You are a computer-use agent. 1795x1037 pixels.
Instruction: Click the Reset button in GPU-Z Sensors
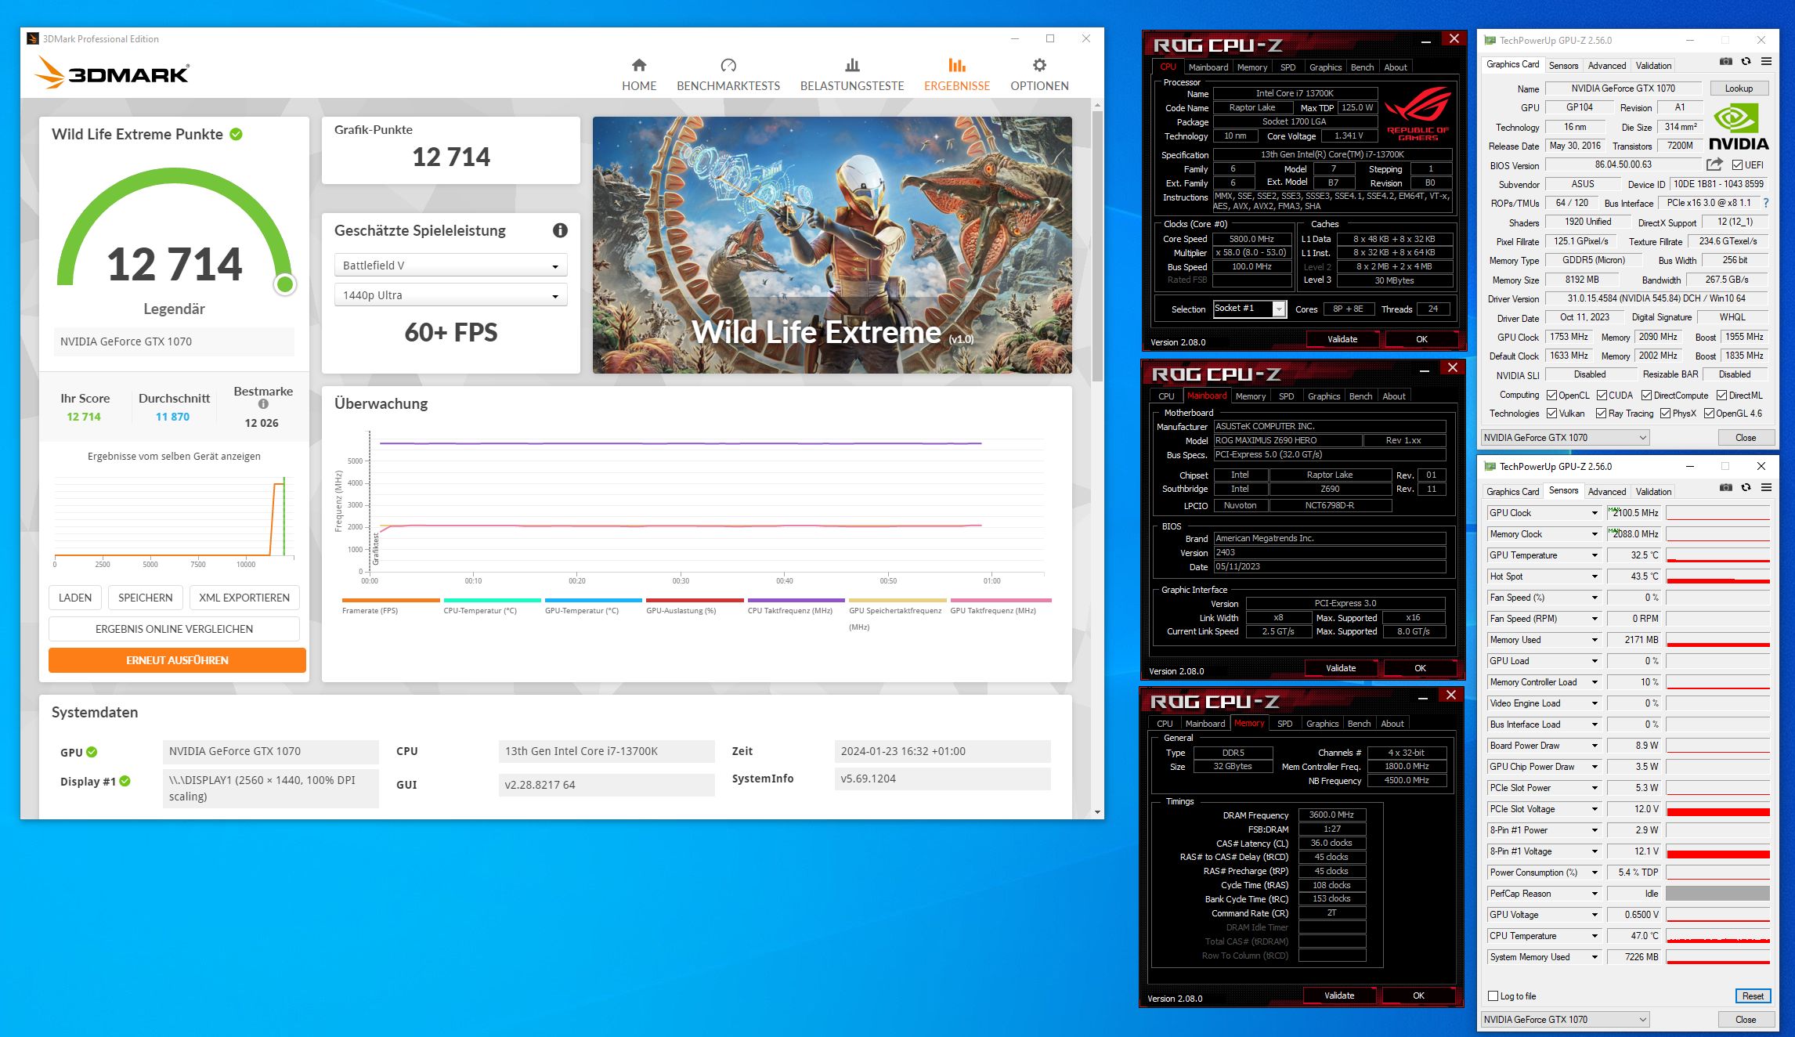coord(1753,996)
